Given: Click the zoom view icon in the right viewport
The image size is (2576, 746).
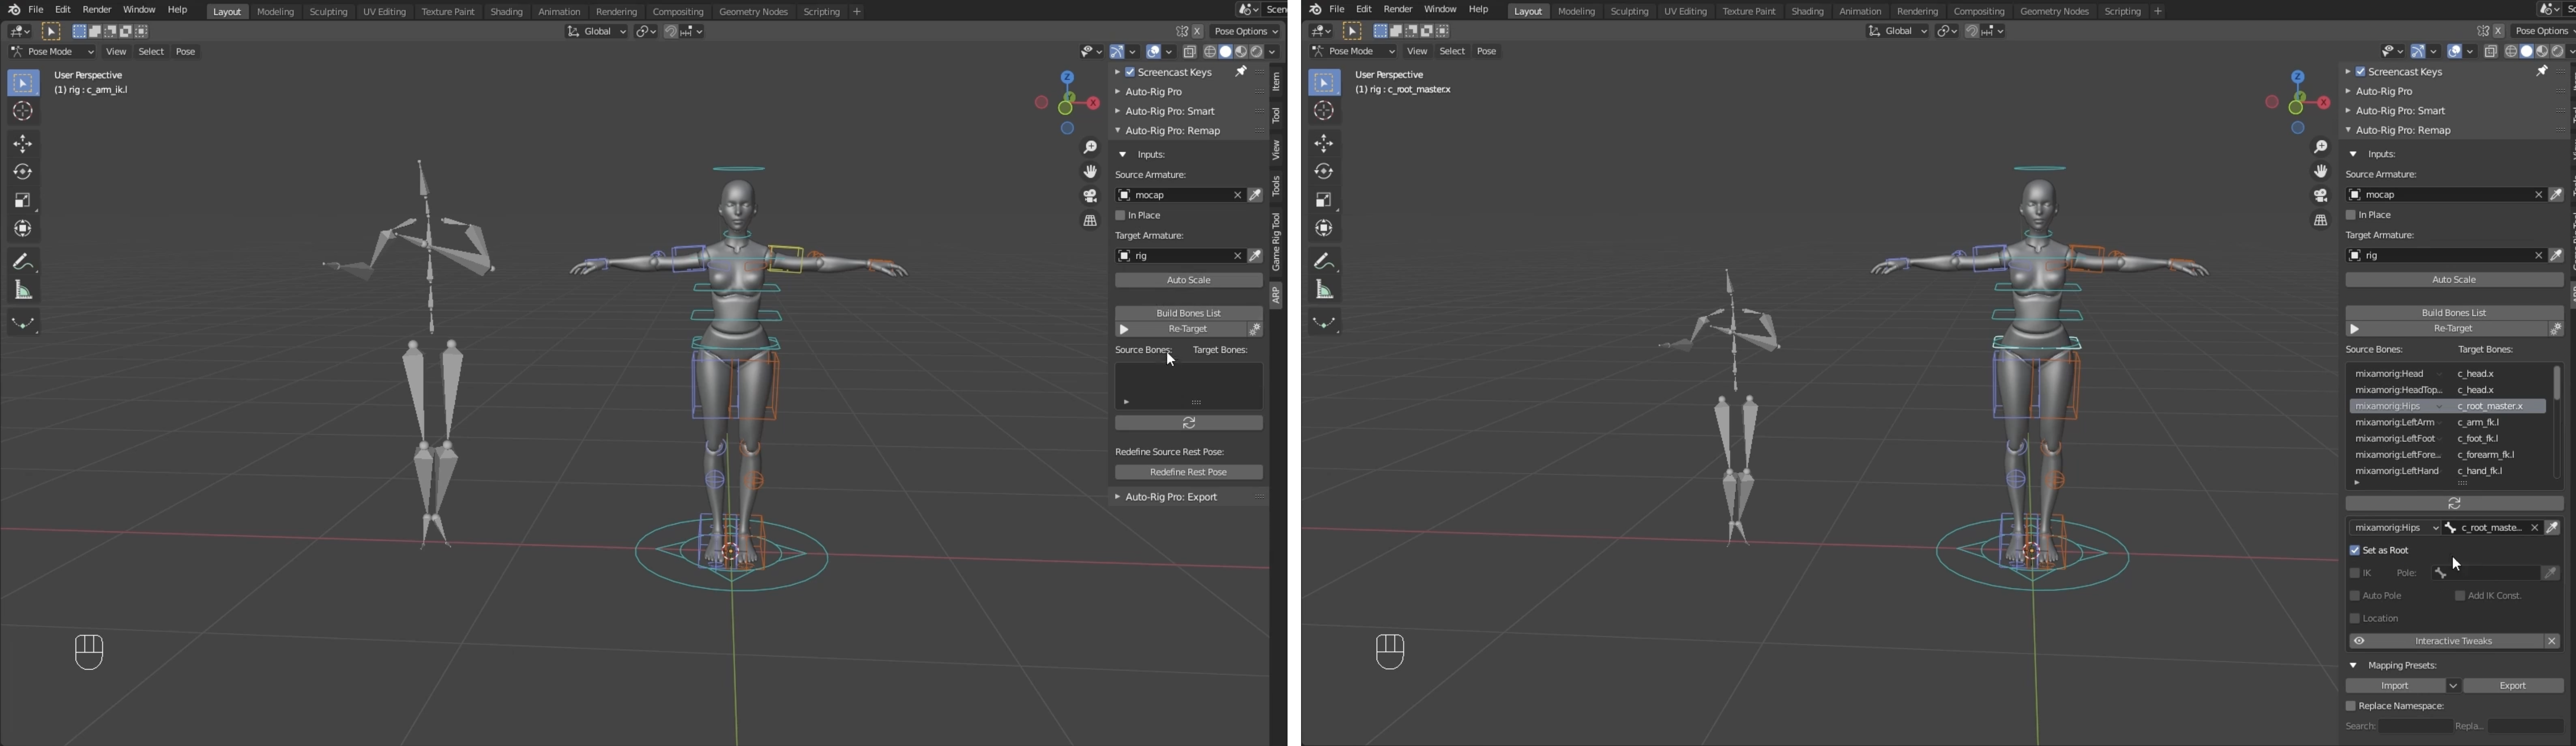Looking at the screenshot, I should click(x=2321, y=148).
